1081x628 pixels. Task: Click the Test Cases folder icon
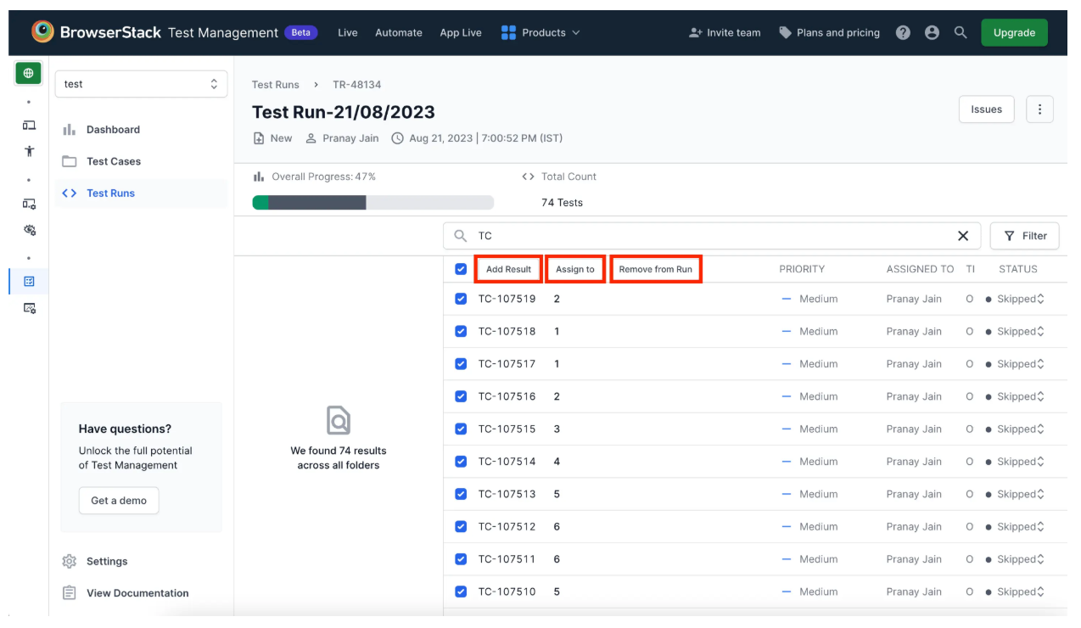pos(70,161)
